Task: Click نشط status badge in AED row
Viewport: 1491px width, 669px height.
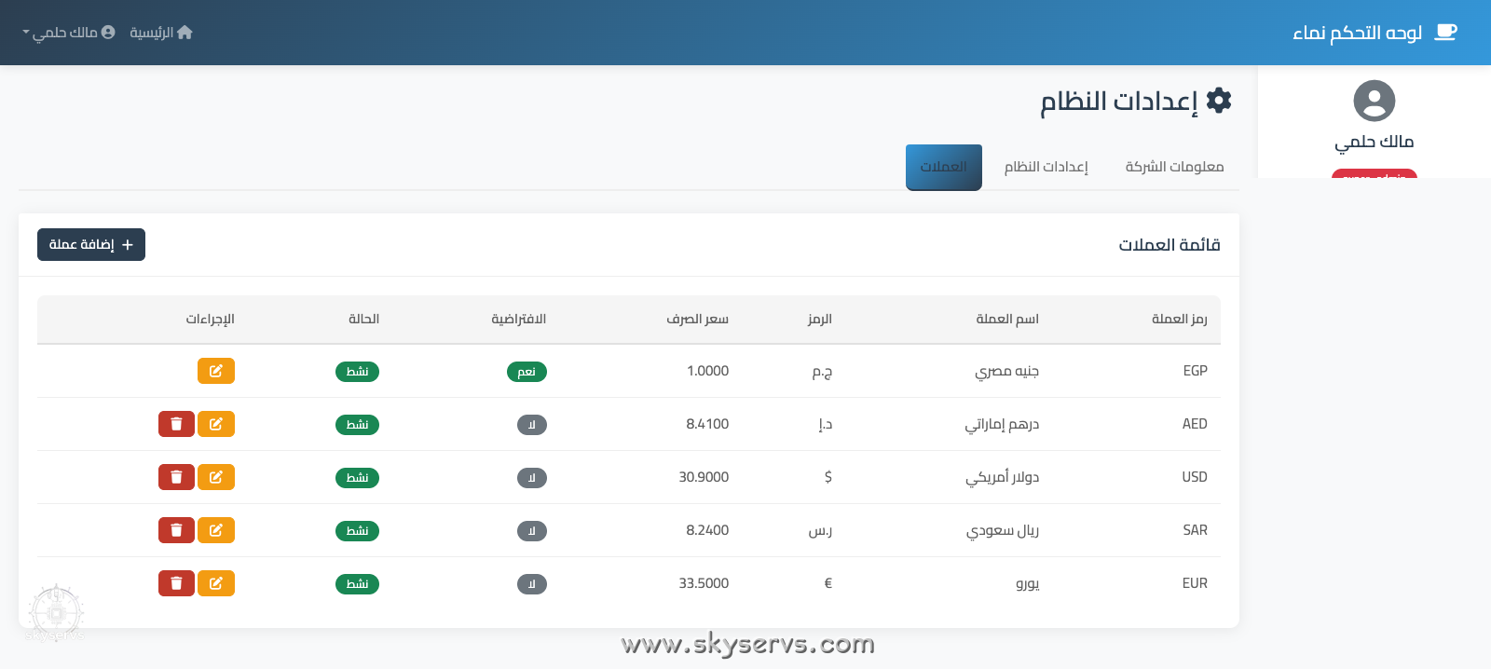Action: (357, 425)
